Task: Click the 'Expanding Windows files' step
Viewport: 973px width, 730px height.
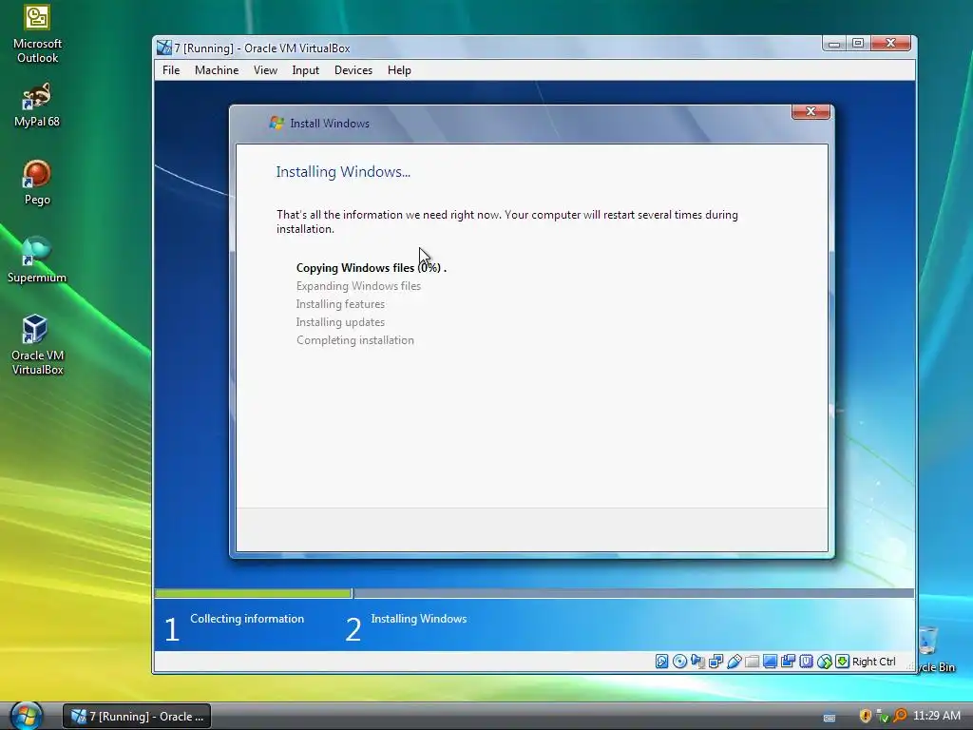Action: (358, 285)
